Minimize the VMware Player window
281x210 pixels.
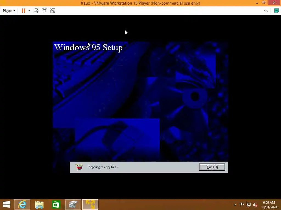point(257,3)
